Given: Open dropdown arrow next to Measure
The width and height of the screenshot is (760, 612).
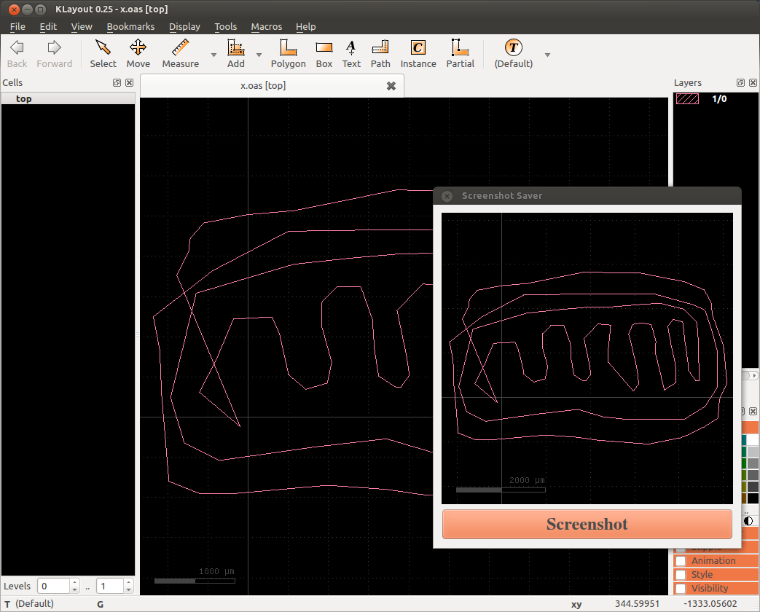Looking at the screenshot, I should [213, 55].
